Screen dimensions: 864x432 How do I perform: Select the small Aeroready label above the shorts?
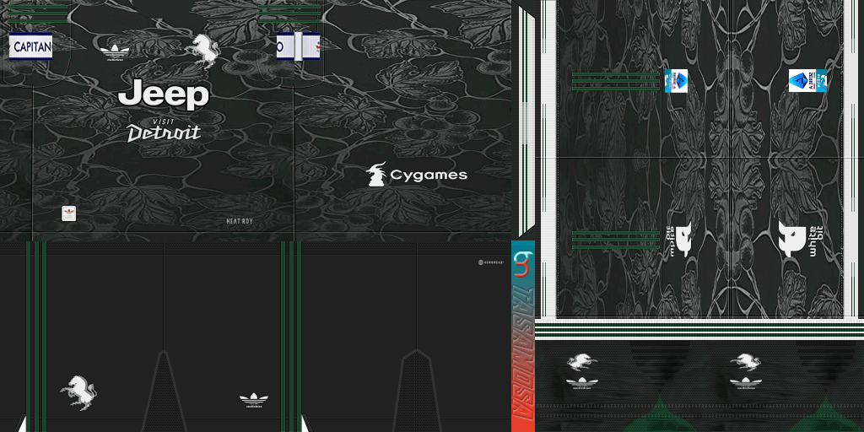(490, 262)
